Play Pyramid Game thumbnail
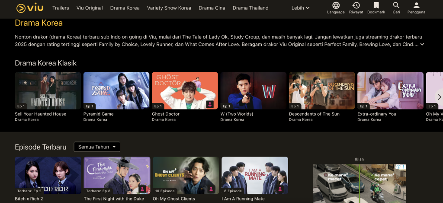 116,90
